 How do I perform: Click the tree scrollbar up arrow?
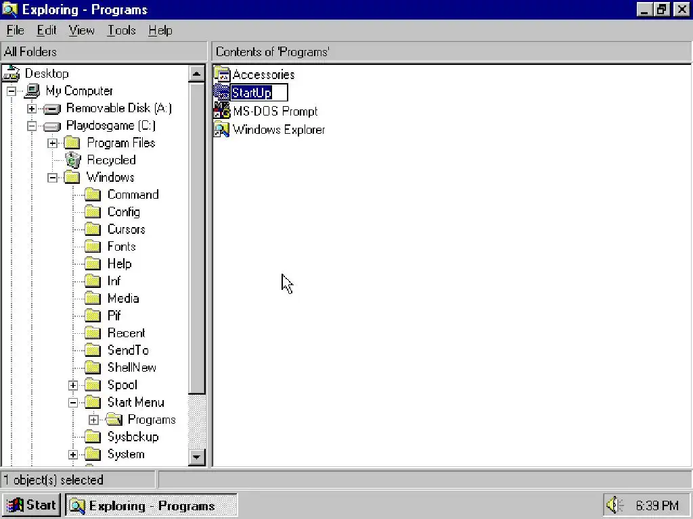(197, 73)
